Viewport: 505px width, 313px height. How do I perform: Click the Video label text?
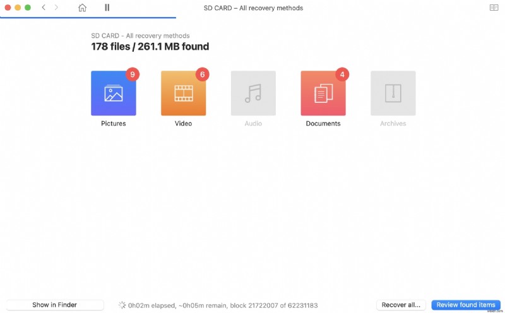click(183, 123)
